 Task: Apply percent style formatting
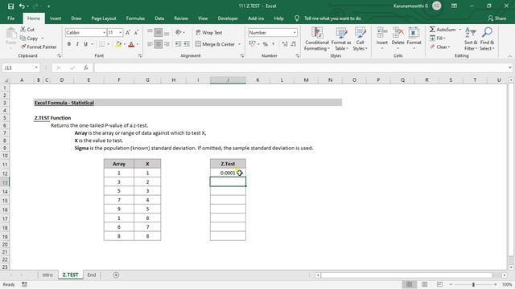(266, 44)
